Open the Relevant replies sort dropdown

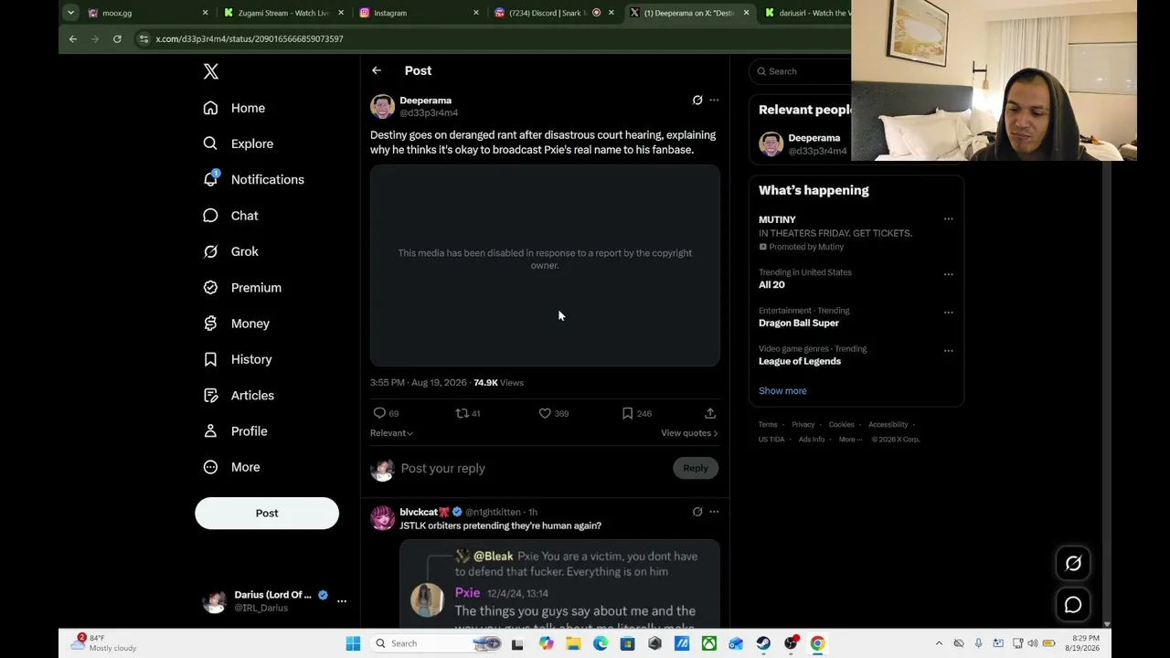(391, 433)
